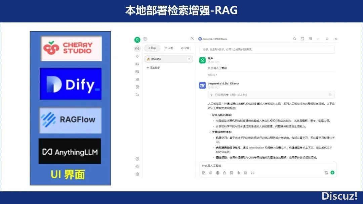The width and height of the screenshot is (363, 204).
Task: Click the four-square grid icon in title bar
Action: click(310, 39)
